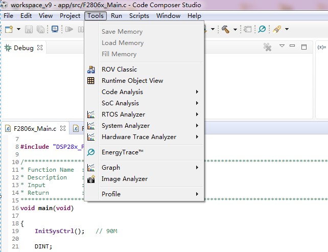Click the EnergyTrace menu icon
Viewport: 328px width, 252px height.
tap(91, 152)
